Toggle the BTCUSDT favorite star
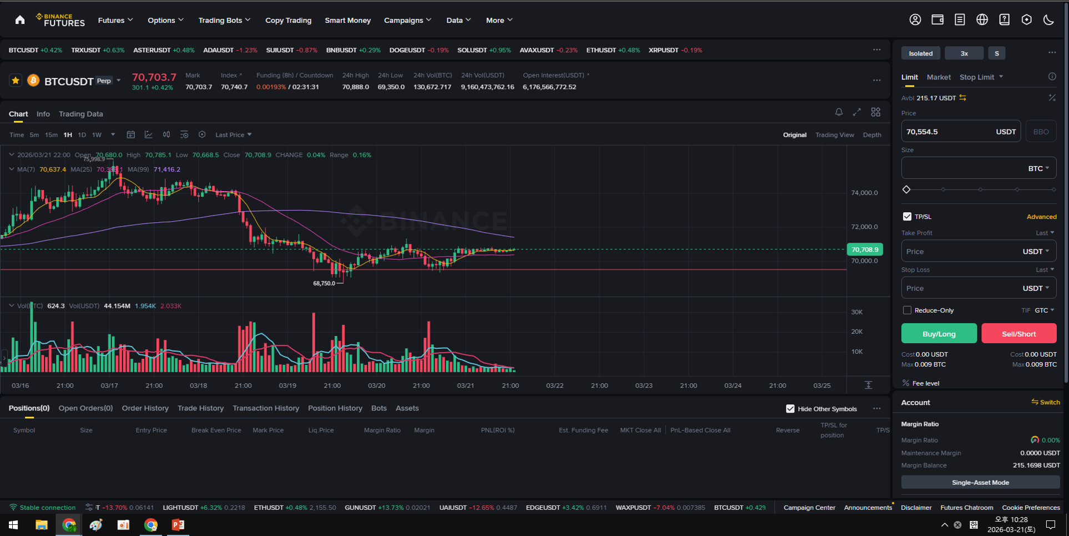Screen dimensions: 1069x536 pos(16,81)
